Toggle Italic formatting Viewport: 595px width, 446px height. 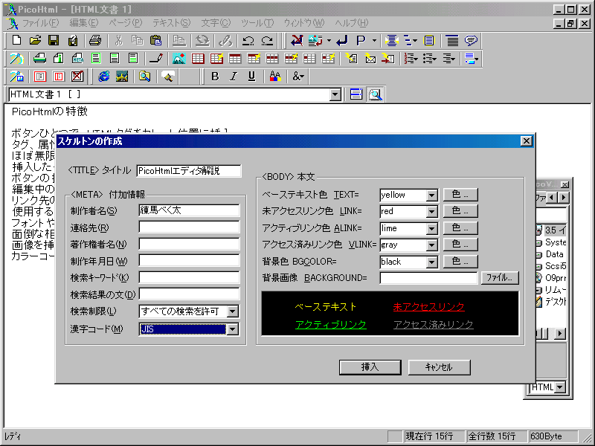click(x=234, y=76)
